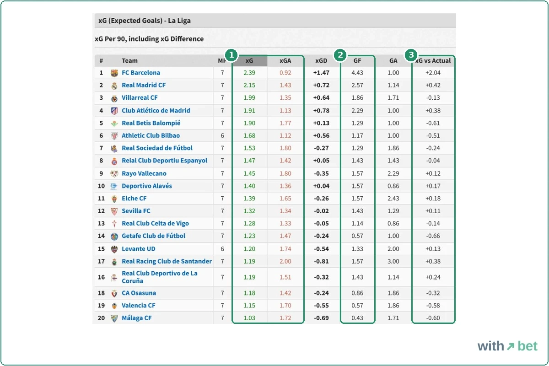Click Barcelona's GF value 4.43

[357, 73]
